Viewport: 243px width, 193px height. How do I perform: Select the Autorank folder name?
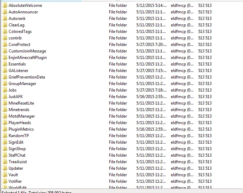tap(17, 19)
